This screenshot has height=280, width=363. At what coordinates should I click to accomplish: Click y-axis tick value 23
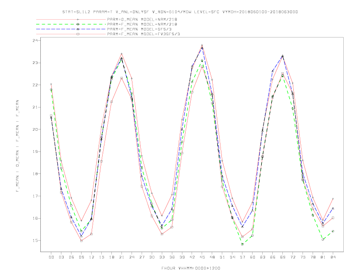click(35, 63)
